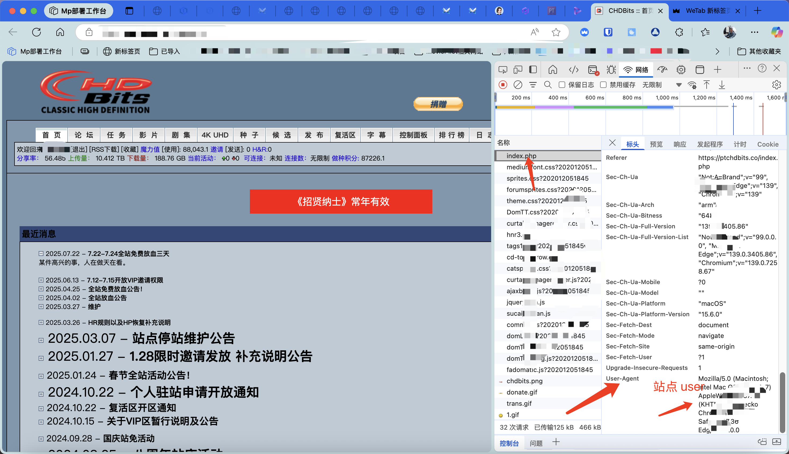
Task: Switch to the Cookie request tab
Action: (768, 144)
